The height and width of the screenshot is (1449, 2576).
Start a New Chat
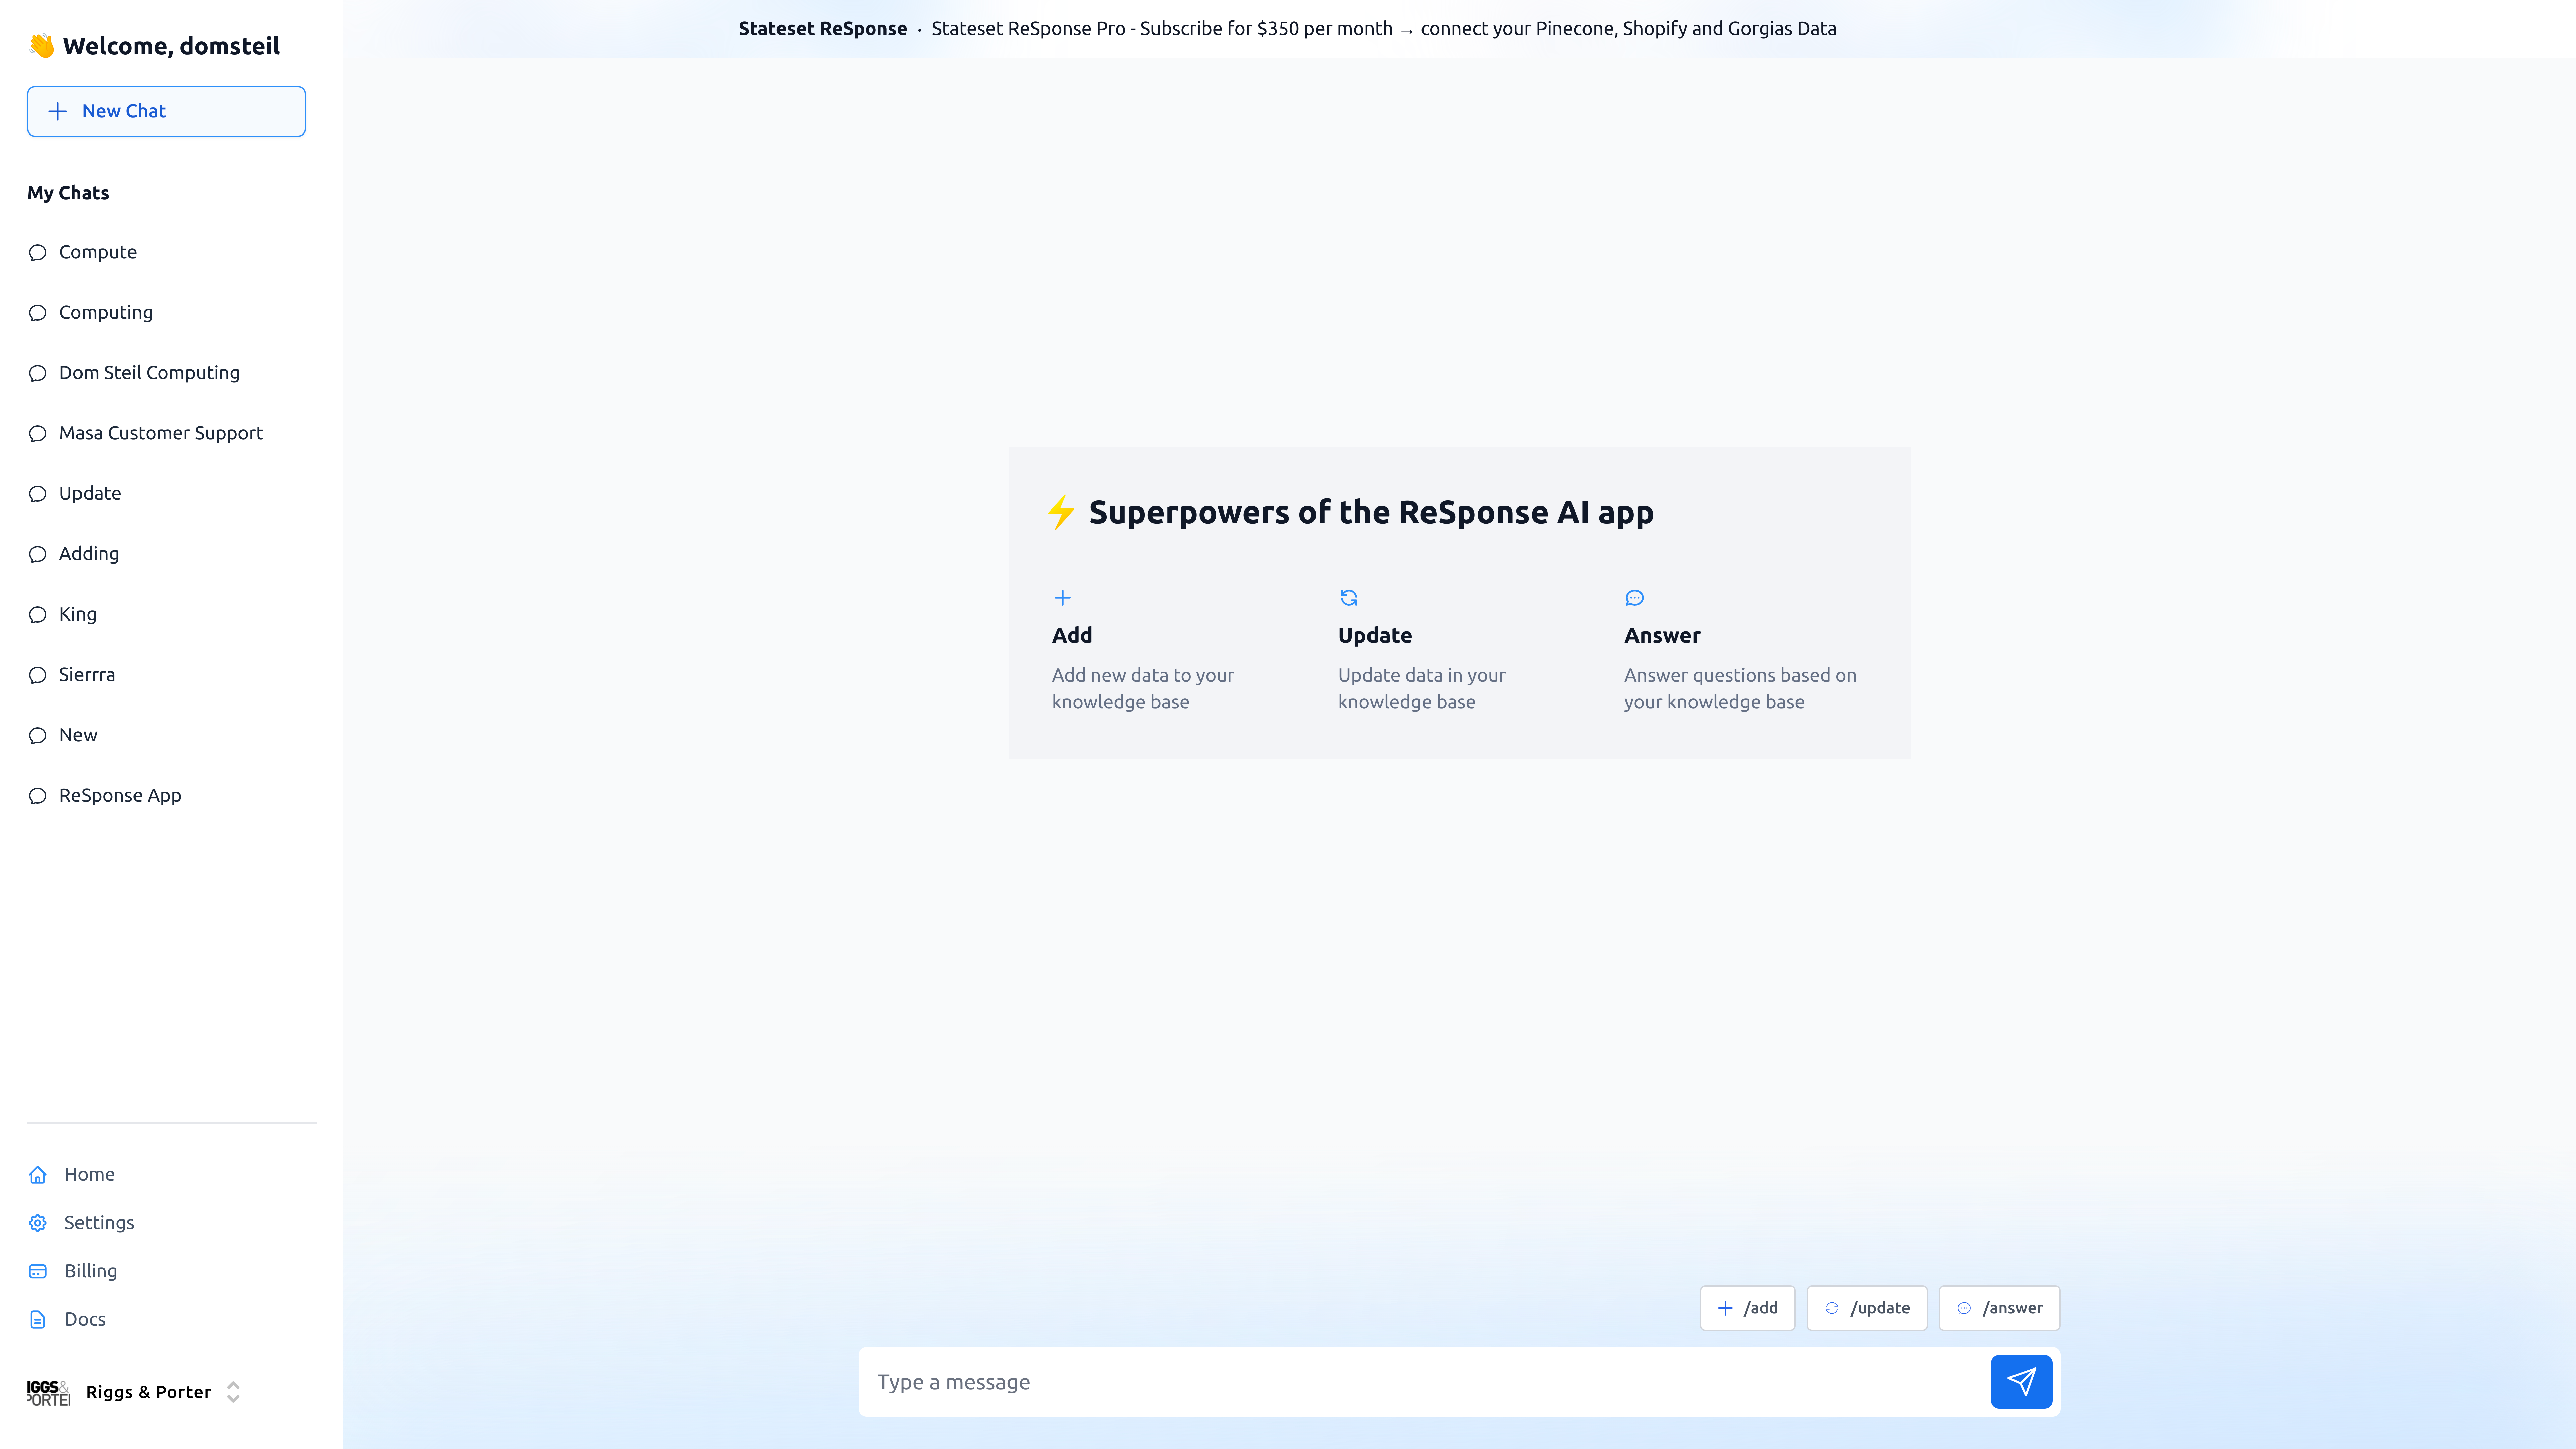[166, 111]
